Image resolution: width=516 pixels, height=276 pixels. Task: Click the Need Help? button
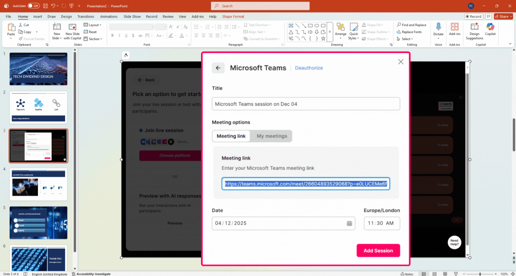point(454,242)
